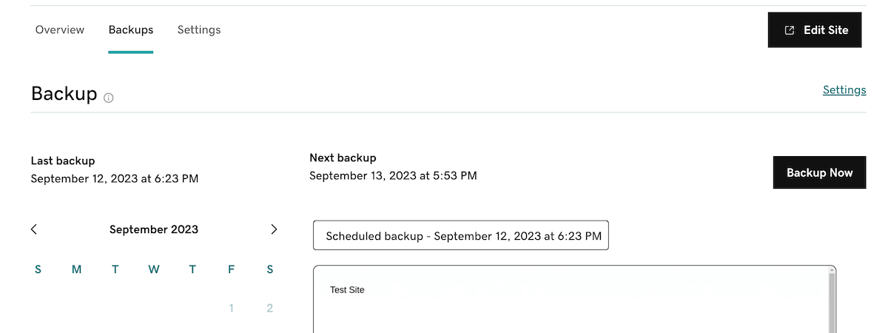Click the external-link icon in Edit Site
The image size is (888, 333).
[x=790, y=30]
